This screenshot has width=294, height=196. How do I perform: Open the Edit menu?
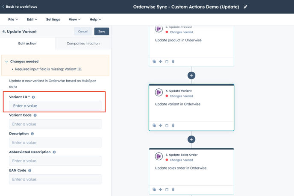pyautogui.click(x=32, y=19)
